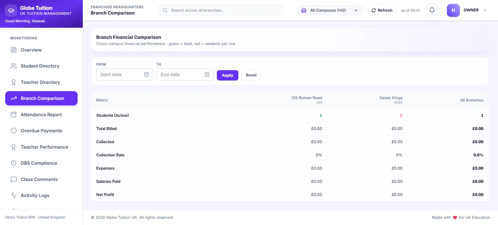
Task: Open Overdue Payments in the sidebar
Action: 41,131
